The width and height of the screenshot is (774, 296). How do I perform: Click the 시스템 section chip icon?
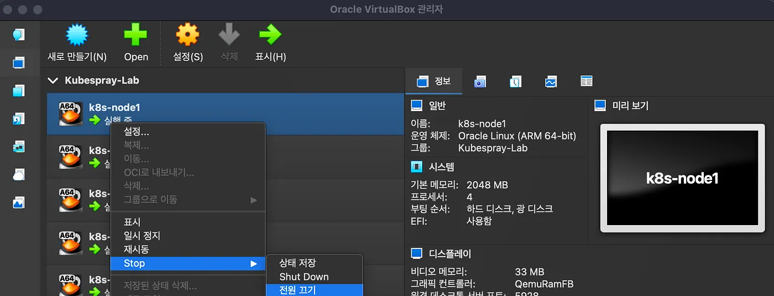417,167
